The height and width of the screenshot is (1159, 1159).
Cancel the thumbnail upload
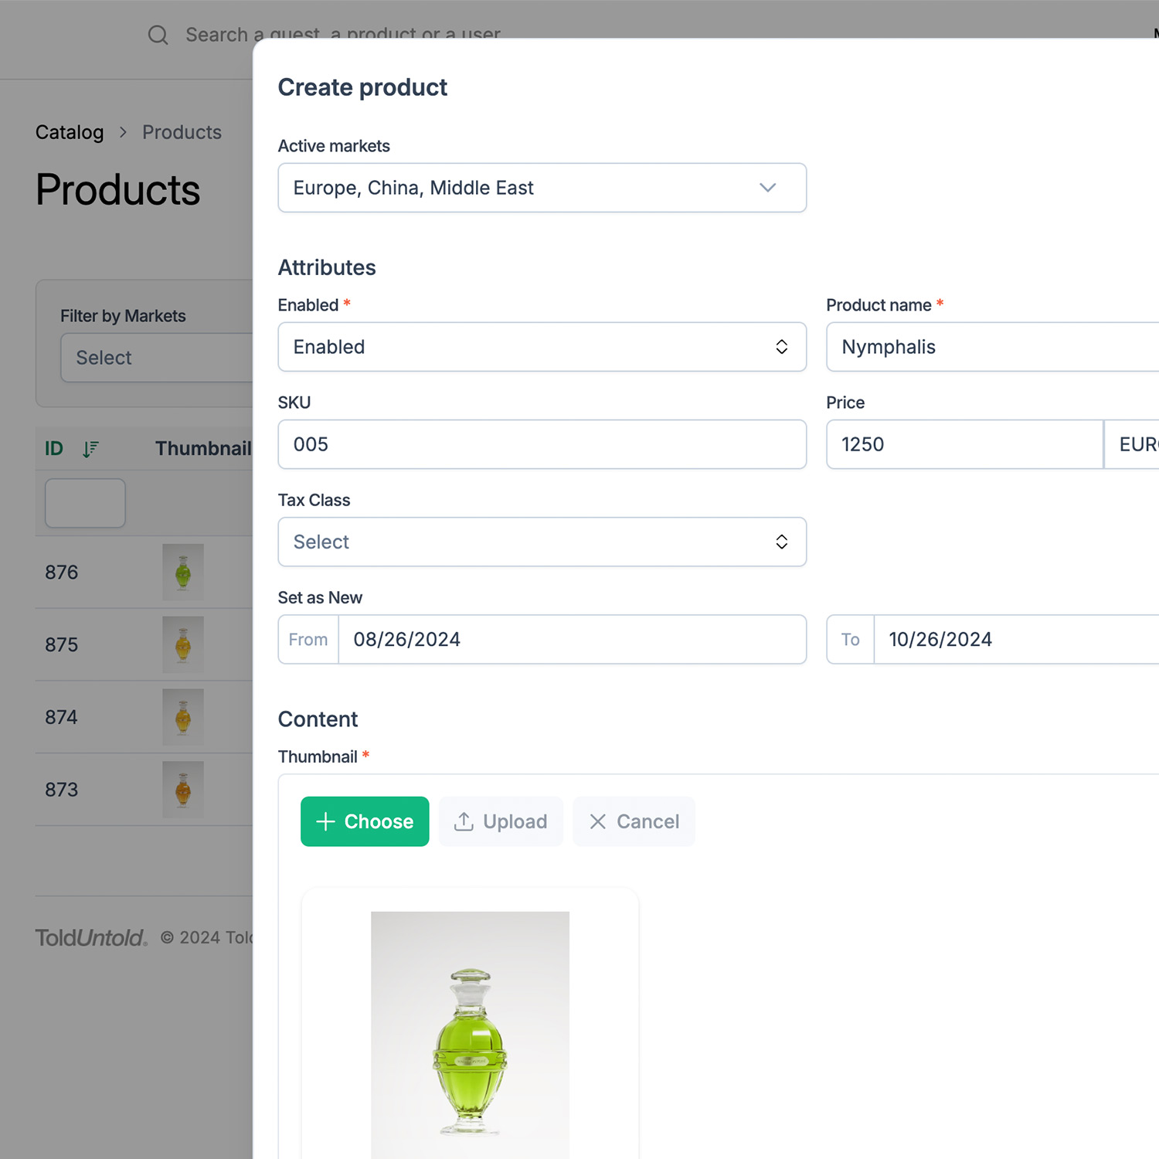click(x=634, y=821)
